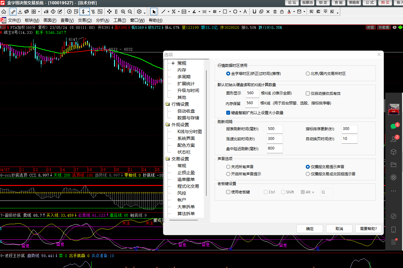Click the 买 (buy) toolbar icon
The image size is (403, 268).
click(x=312, y=12)
